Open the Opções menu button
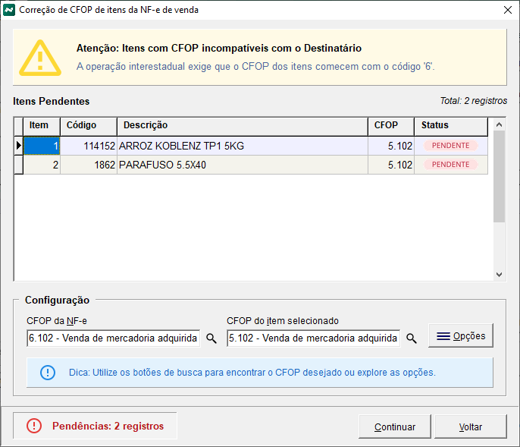520x447 pixels. click(462, 335)
